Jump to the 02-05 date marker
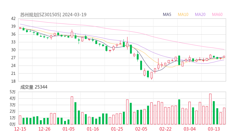This screenshot has height=136, width=229. click(141, 129)
